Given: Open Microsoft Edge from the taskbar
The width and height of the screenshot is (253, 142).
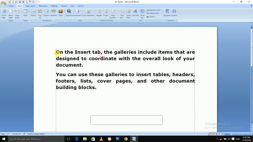Looking at the screenshot, I should pos(77,139).
